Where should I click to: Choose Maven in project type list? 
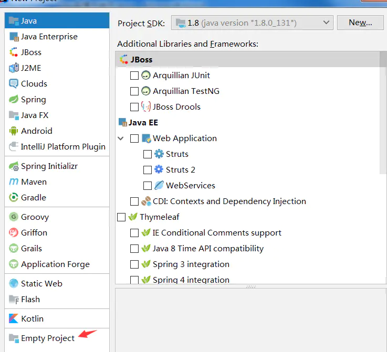click(57, 182)
